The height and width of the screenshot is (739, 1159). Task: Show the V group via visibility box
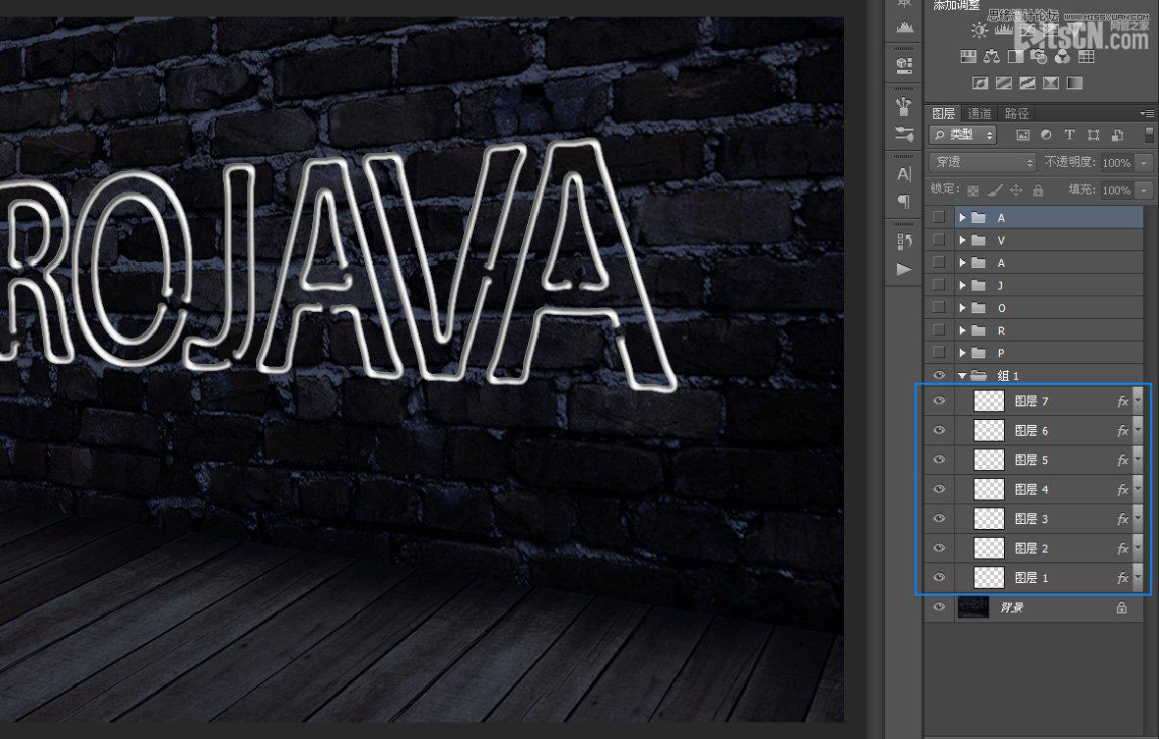939,239
